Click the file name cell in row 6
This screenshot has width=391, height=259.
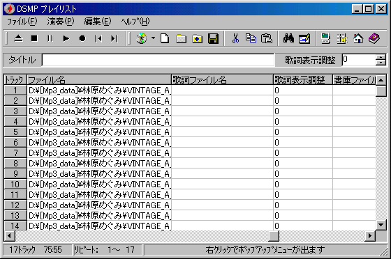pyautogui.click(x=99, y=143)
